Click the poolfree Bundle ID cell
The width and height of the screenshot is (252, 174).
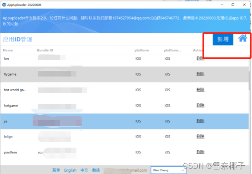(57, 152)
